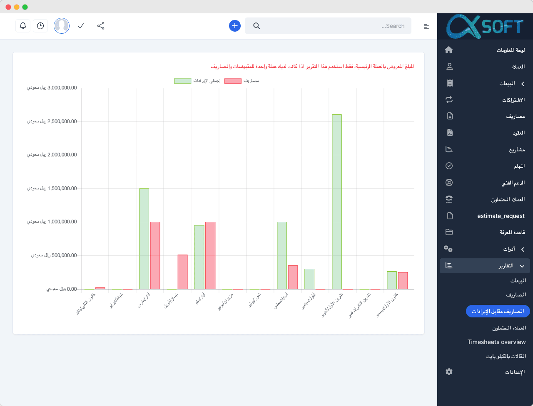Click the person icon for العملاء

(449, 67)
